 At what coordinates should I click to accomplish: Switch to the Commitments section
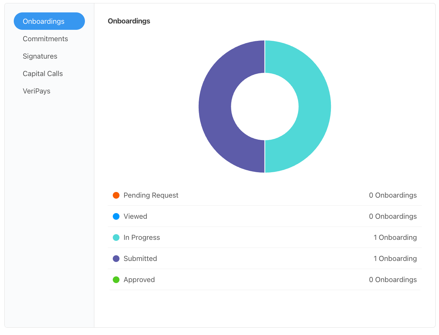45,39
